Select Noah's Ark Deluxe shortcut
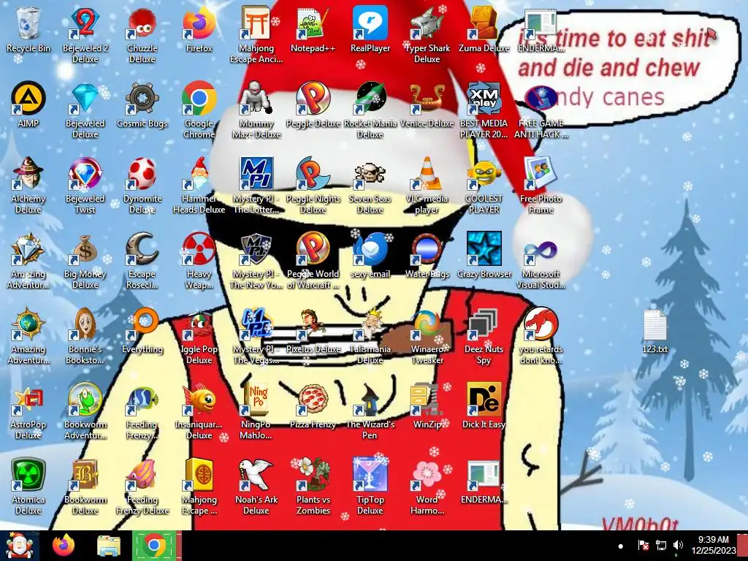Viewport: 748px width, 561px height. (x=256, y=486)
